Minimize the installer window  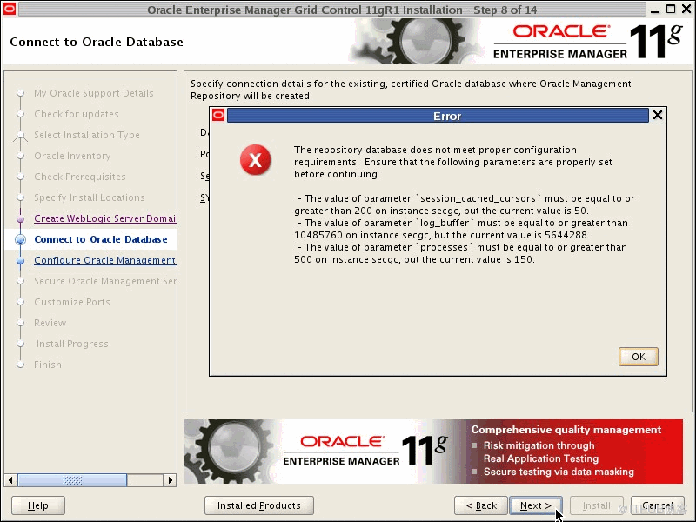click(655, 10)
